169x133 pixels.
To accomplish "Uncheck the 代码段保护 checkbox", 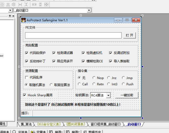I will [x=27, y=53].
